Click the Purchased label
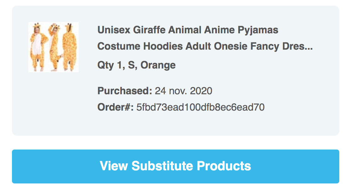Viewport: 350px width, 191px height. [125, 91]
